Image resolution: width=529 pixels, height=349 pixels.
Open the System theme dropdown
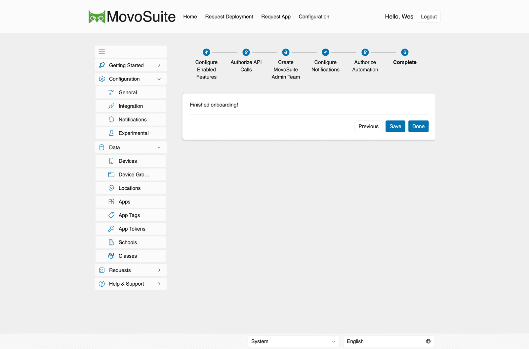(293, 341)
